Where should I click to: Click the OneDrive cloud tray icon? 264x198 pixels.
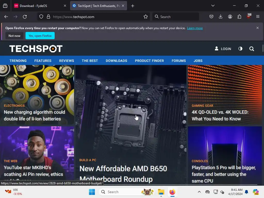(208, 192)
